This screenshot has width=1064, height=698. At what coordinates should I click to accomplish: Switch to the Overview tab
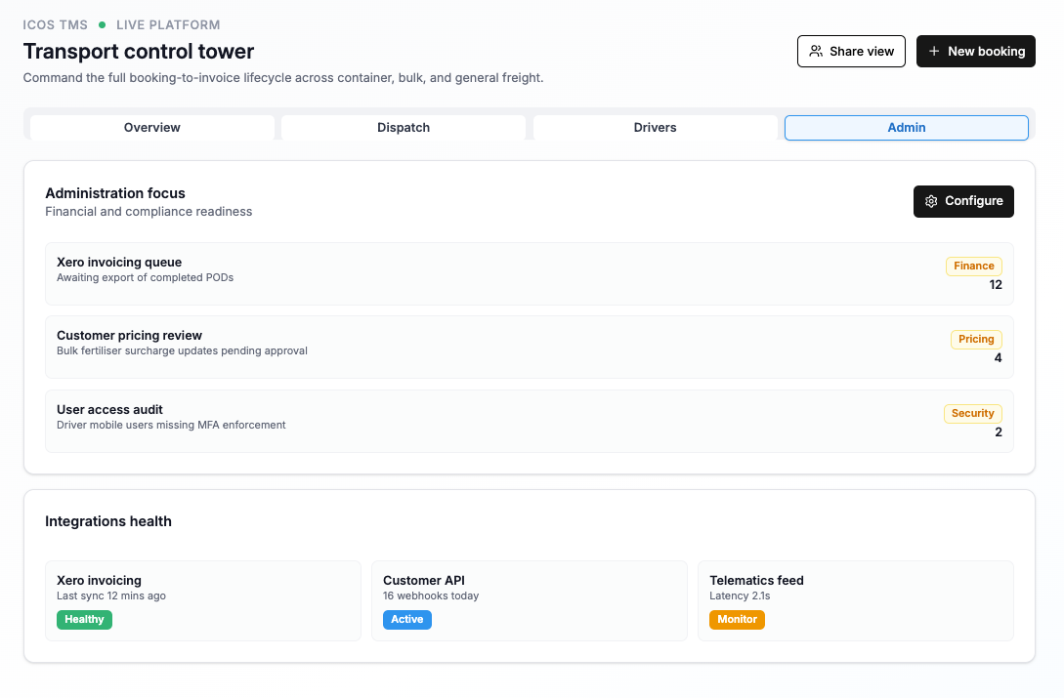(152, 128)
